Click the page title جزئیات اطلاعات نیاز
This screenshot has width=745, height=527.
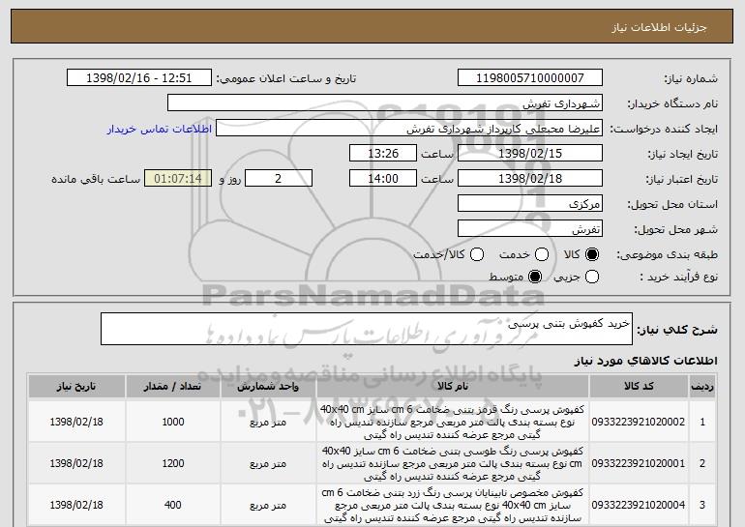point(659,27)
